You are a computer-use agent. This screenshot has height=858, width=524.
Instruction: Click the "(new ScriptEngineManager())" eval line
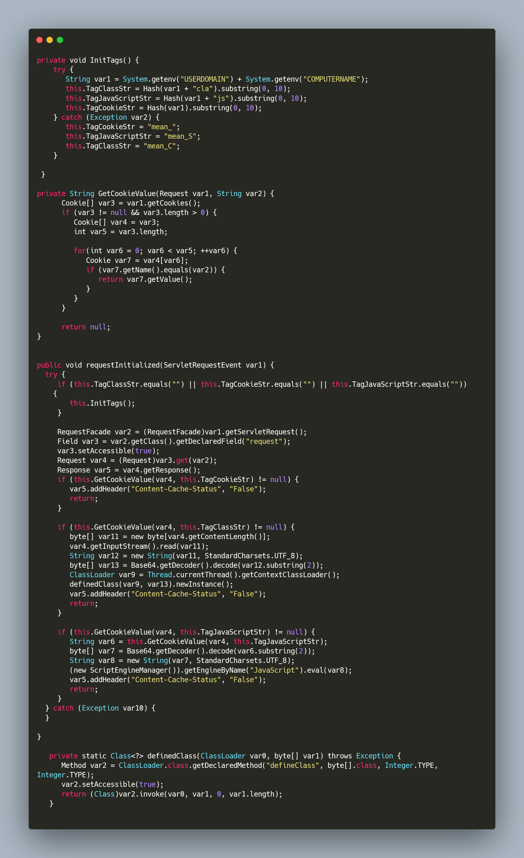[x=211, y=670]
